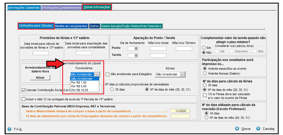Focus the Ponto Mês/Ano Inicial field
The height and width of the screenshot is (135, 283).
[158, 49]
